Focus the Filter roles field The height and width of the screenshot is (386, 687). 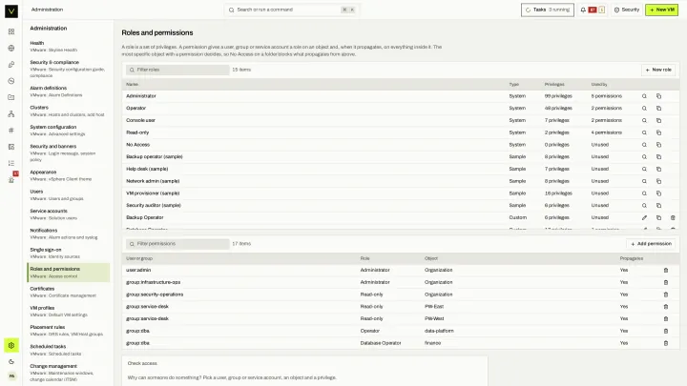pos(177,70)
